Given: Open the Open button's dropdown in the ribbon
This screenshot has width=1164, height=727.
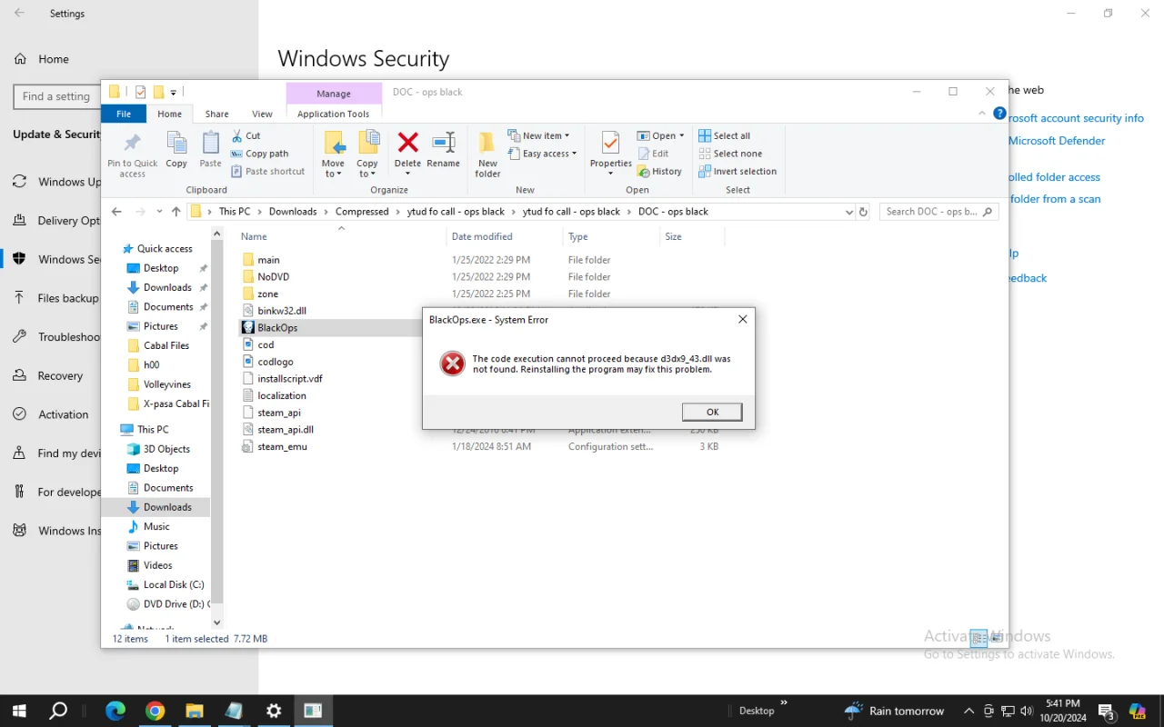Looking at the screenshot, I should click(682, 135).
